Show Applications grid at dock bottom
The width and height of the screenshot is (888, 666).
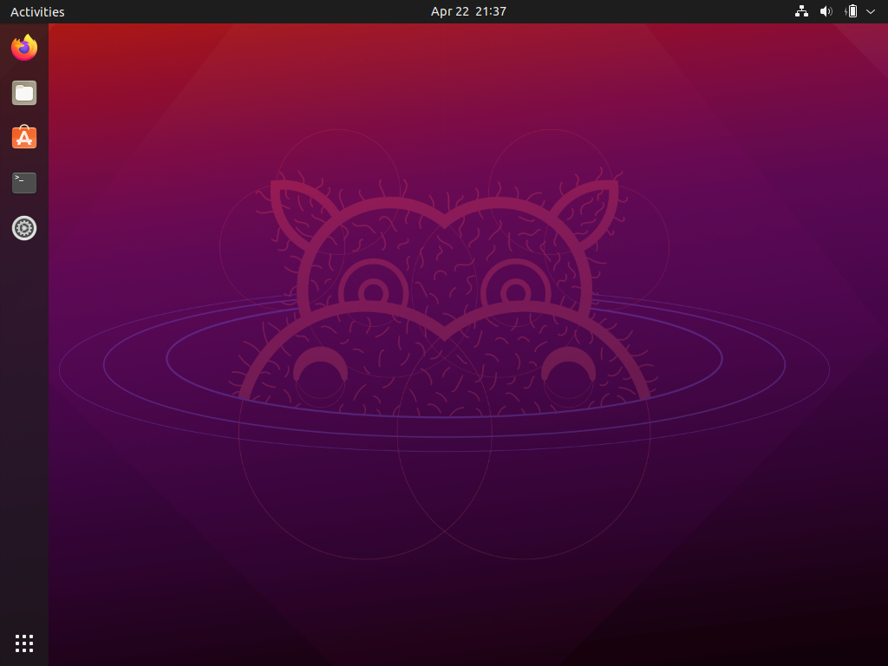[24, 643]
